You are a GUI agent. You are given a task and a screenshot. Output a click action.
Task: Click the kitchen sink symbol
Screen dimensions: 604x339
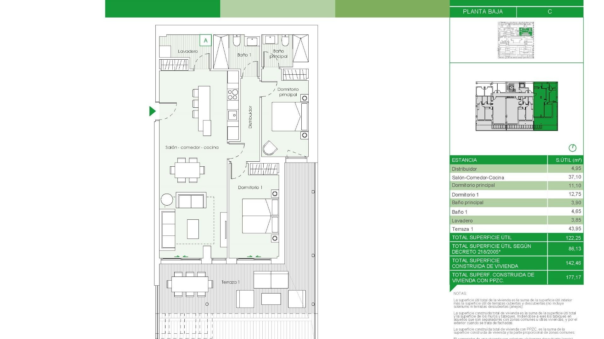pyautogui.click(x=233, y=115)
